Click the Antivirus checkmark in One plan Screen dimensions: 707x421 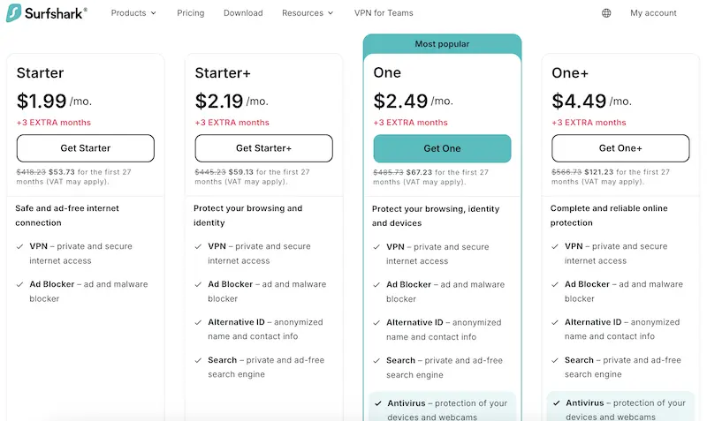pos(377,403)
